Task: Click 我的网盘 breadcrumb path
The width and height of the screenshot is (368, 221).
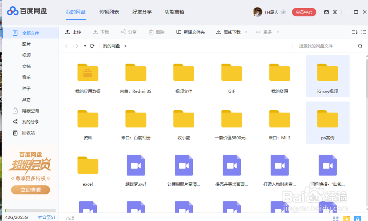Action: coord(112,46)
